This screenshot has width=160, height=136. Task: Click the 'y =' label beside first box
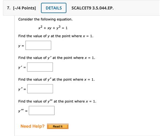click(x=21, y=46)
